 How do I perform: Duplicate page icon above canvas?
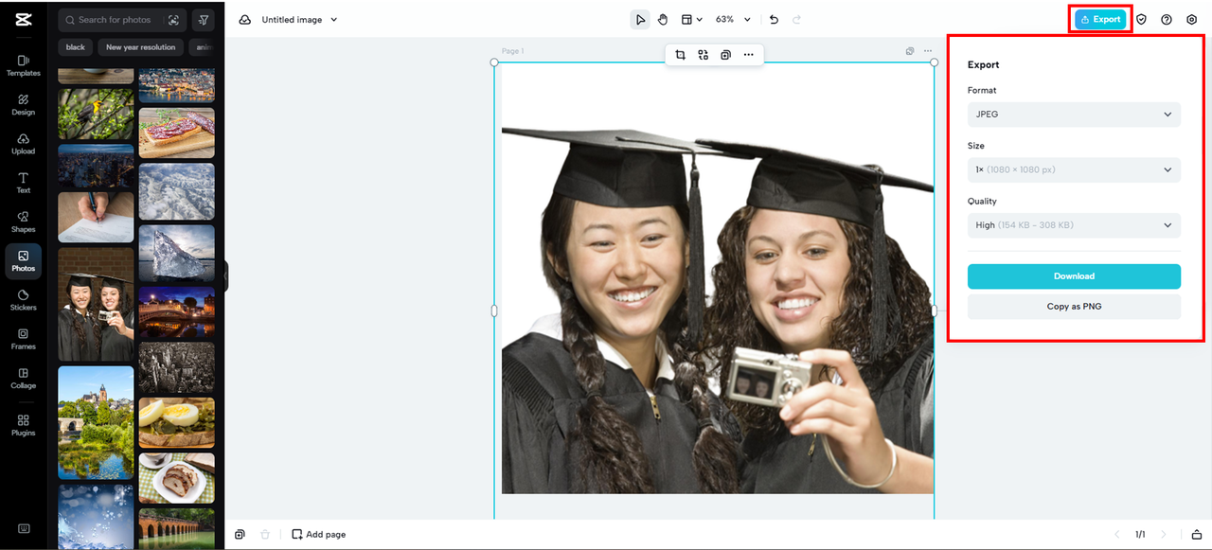(910, 51)
